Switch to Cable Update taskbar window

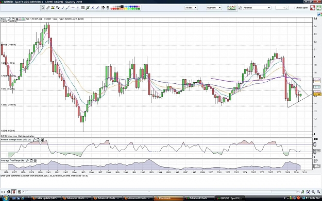46,198
